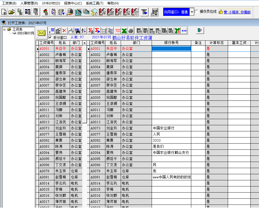Click the A-Z sort icon
This screenshot has width=259, height=214.
click(x=84, y=31)
